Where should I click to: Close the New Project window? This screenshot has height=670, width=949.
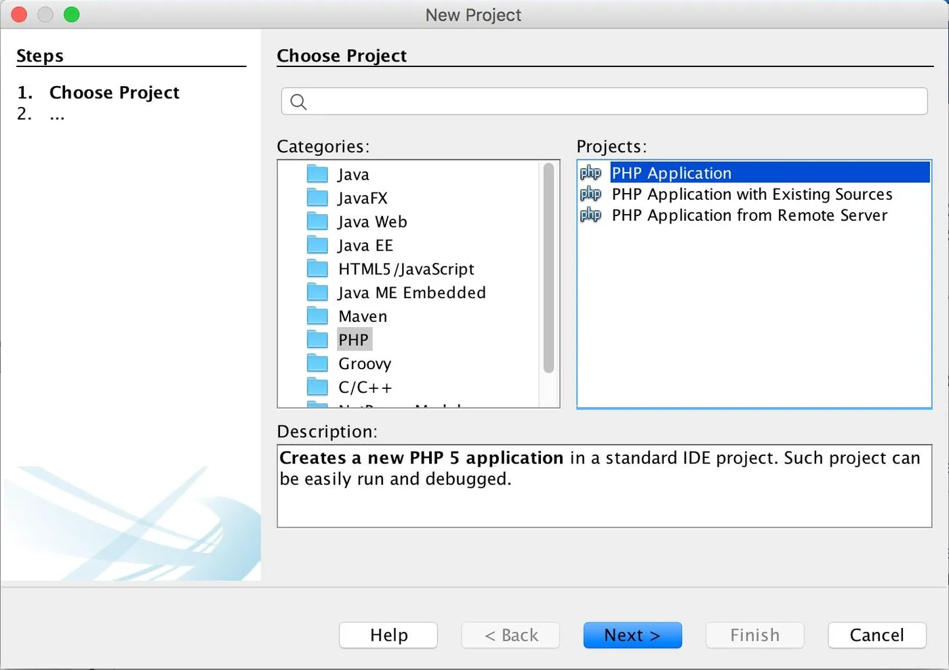[19, 14]
